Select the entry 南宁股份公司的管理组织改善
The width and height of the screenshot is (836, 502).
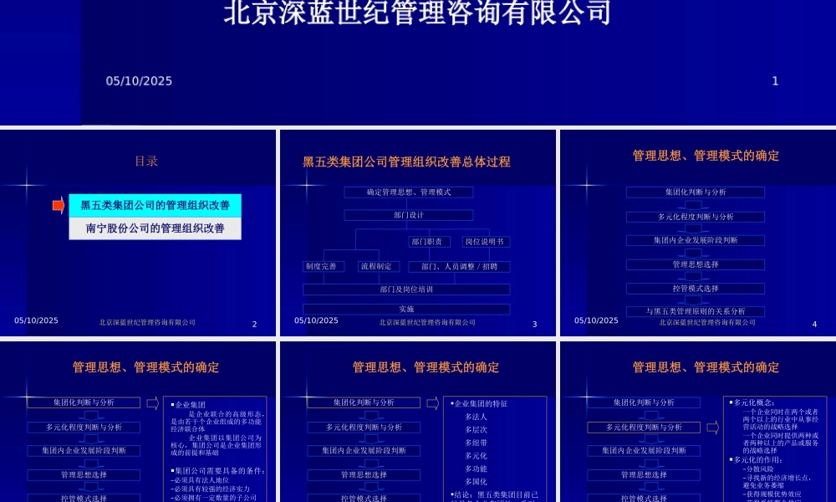coord(155,228)
